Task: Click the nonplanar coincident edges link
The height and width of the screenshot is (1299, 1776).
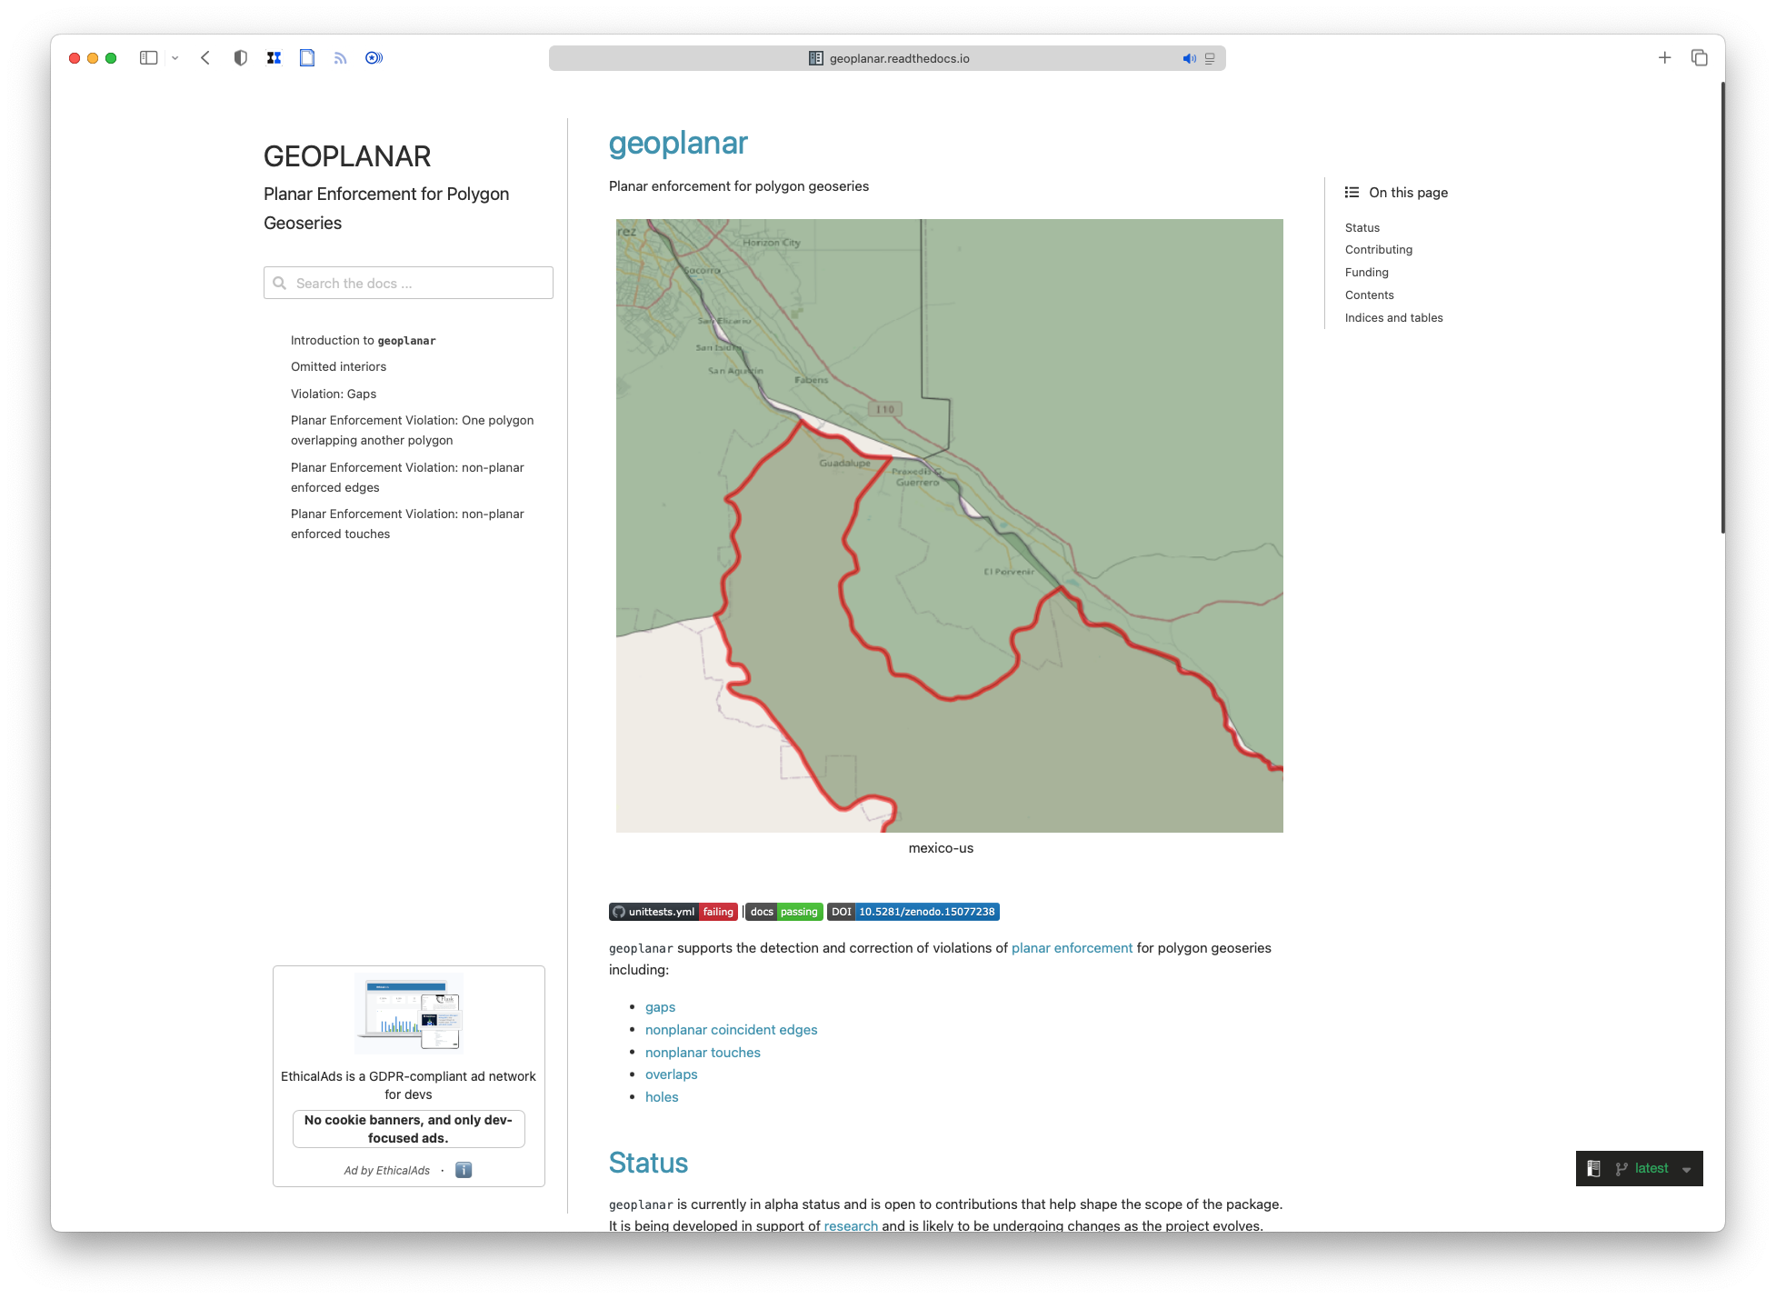Action: [731, 1029]
